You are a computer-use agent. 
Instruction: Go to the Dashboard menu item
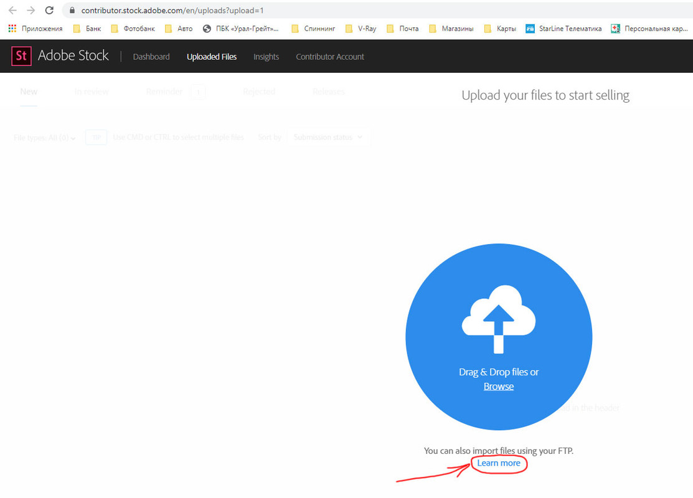pos(151,57)
